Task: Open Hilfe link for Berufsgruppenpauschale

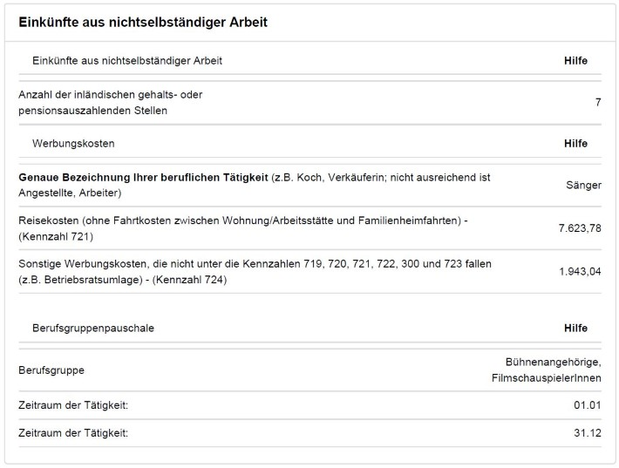Action: (575, 329)
